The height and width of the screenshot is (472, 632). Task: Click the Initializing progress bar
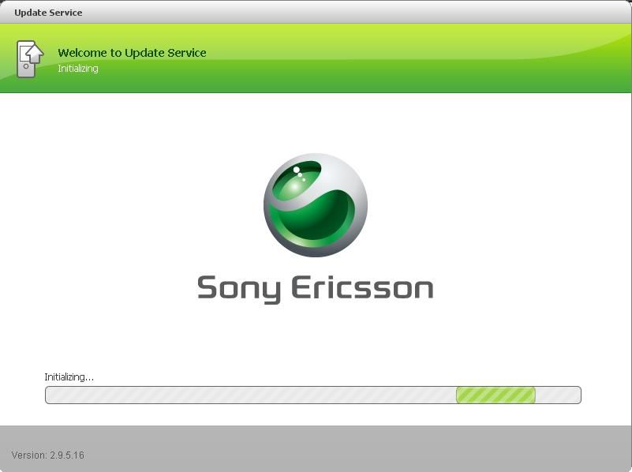[x=312, y=395]
